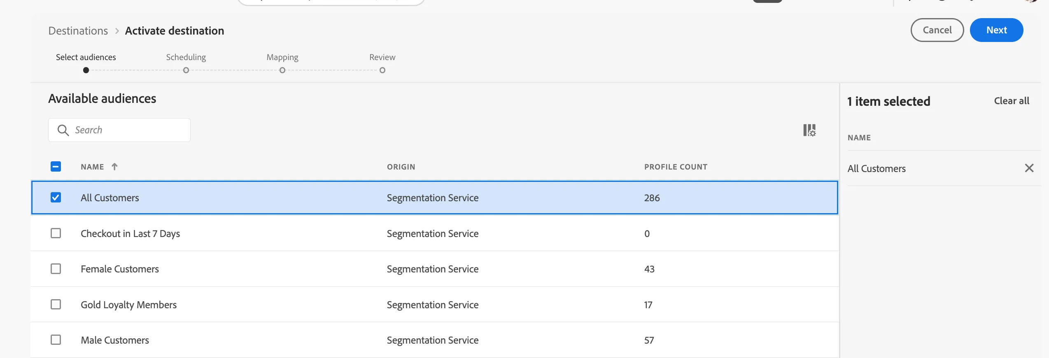Screen dimensions: 1049x358
Task: Enable the Male Customers checkbox
Action: coord(56,340)
